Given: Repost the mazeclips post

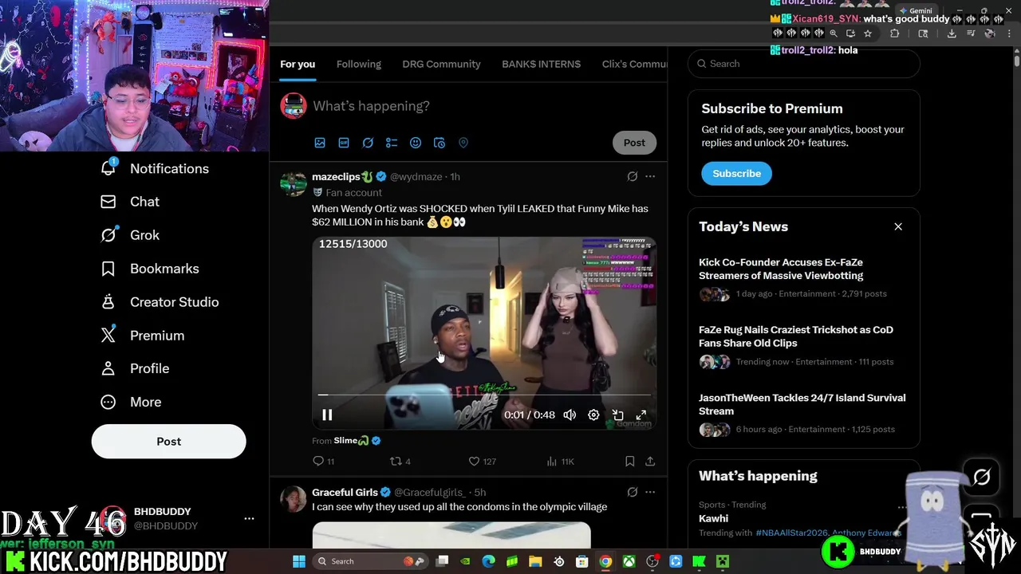Looking at the screenshot, I should [400, 461].
